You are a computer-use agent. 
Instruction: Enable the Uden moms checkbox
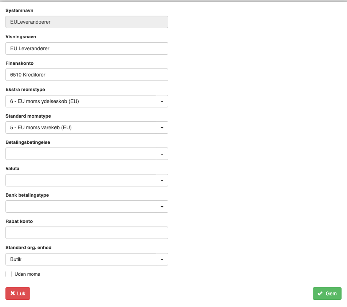coord(9,274)
